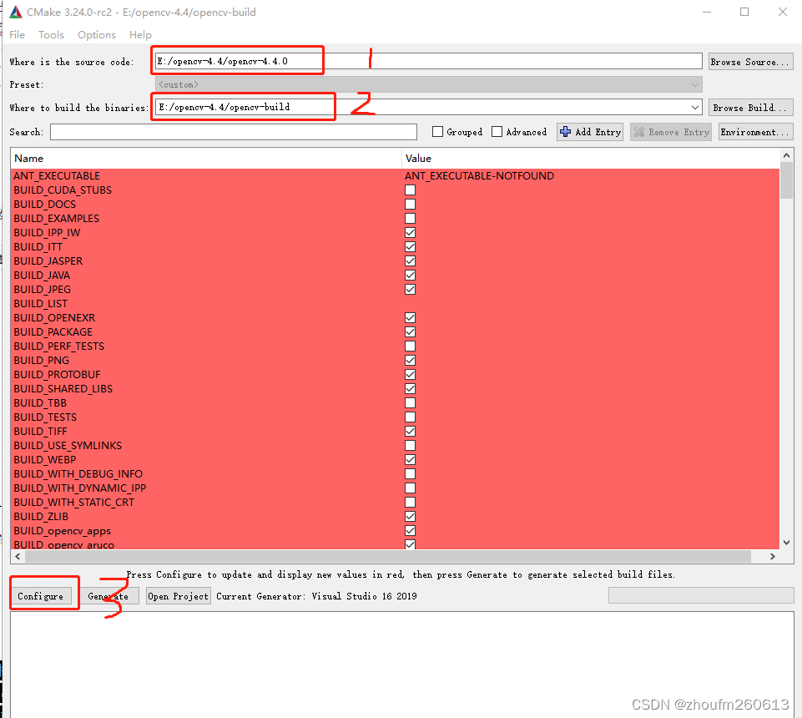Click the Open Project button
Screen dimensions: 802x718
coord(178,596)
